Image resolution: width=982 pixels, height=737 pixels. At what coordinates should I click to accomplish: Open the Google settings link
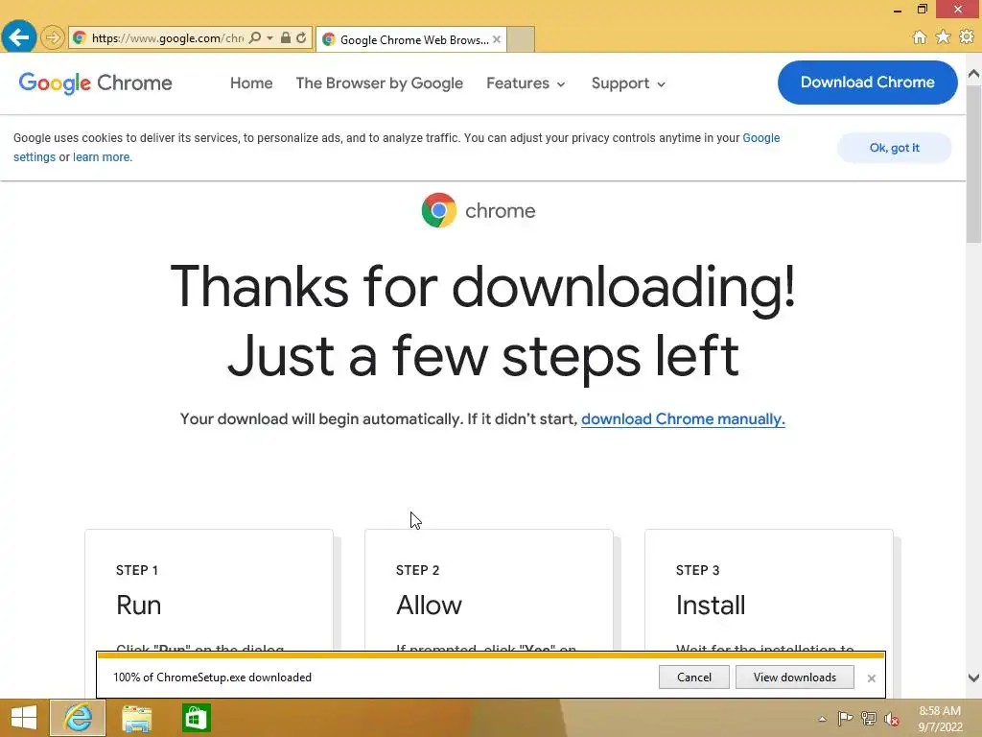(760, 138)
